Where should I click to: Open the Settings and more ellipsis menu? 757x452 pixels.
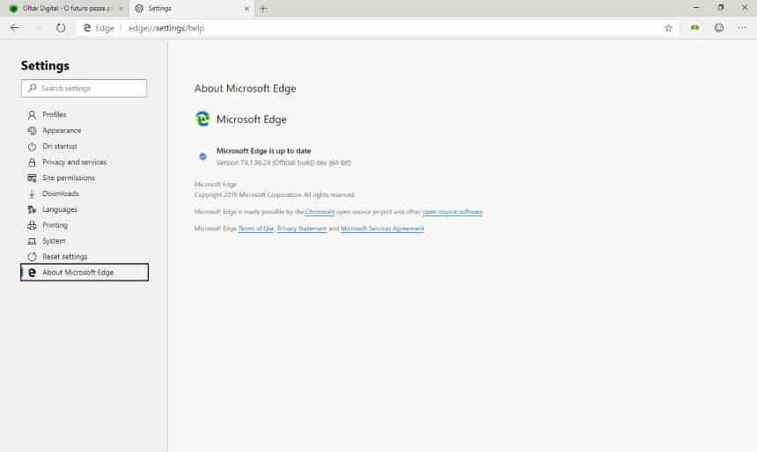point(742,28)
